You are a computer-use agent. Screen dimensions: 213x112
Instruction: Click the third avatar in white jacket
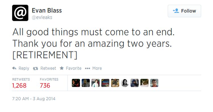tap(95, 83)
